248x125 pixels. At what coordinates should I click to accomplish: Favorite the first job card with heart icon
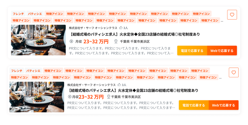(232, 15)
